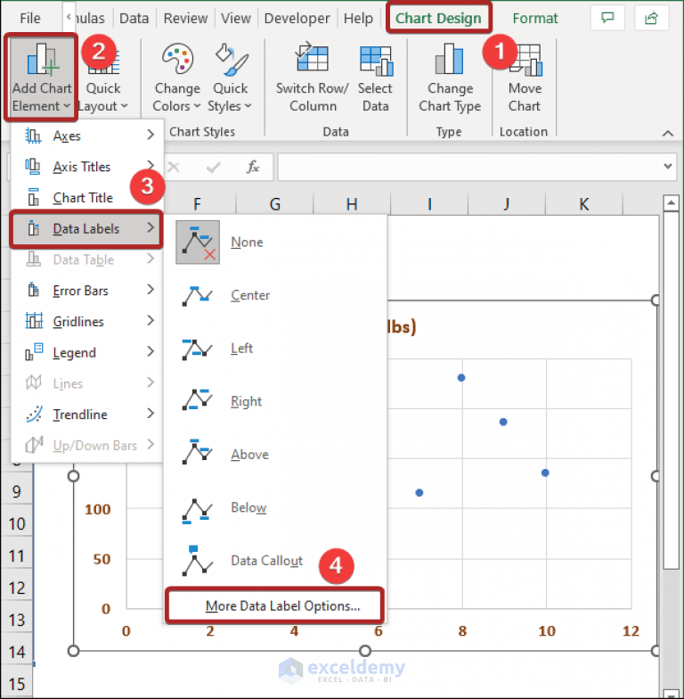Viewport: 684px width, 699px height.
Task: Click the formula Enter checkmark icon
Action: tap(214, 168)
